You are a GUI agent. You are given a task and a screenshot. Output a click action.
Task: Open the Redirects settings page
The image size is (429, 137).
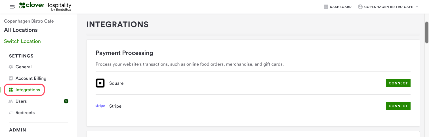[25, 113]
